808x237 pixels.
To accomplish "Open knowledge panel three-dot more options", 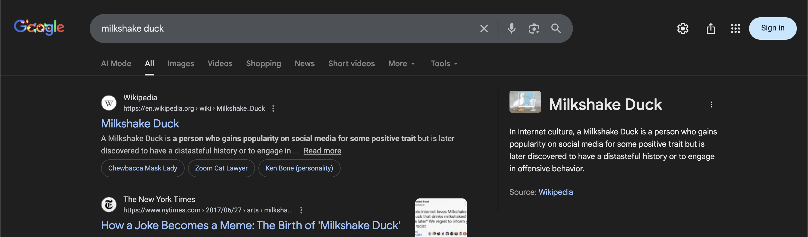I will (x=711, y=105).
